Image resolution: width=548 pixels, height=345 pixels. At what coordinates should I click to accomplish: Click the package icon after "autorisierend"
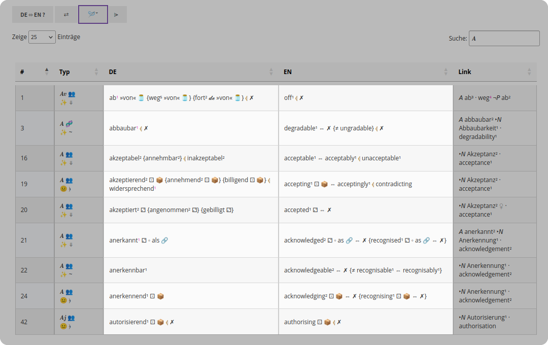pyautogui.click(x=160, y=322)
